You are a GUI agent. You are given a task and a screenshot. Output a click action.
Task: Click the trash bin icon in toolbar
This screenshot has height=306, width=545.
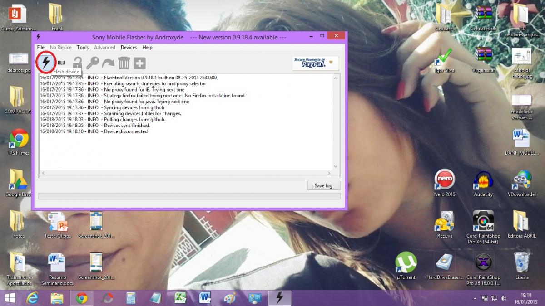(124, 63)
